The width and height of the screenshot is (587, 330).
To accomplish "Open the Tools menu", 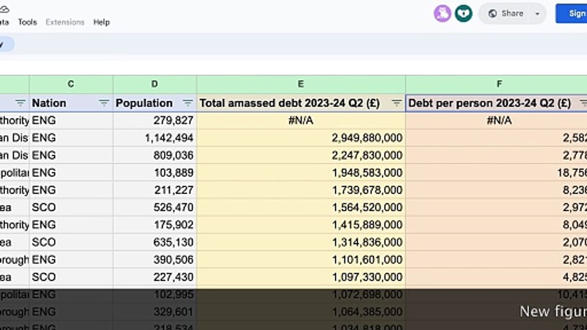I will point(27,22).
